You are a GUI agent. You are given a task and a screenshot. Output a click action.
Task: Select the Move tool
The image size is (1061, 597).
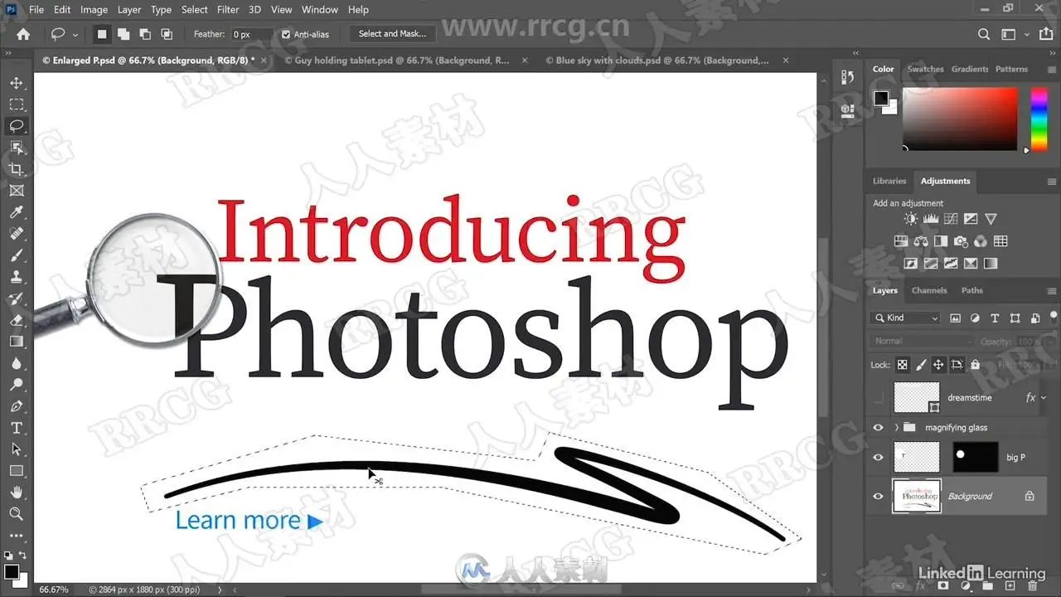point(16,83)
